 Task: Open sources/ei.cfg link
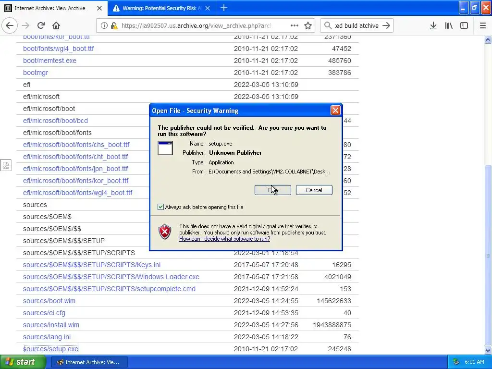point(44,313)
